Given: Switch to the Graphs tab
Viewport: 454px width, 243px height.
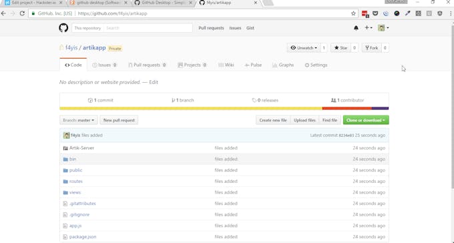Looking at the screenshot, I should coord(283,65).
